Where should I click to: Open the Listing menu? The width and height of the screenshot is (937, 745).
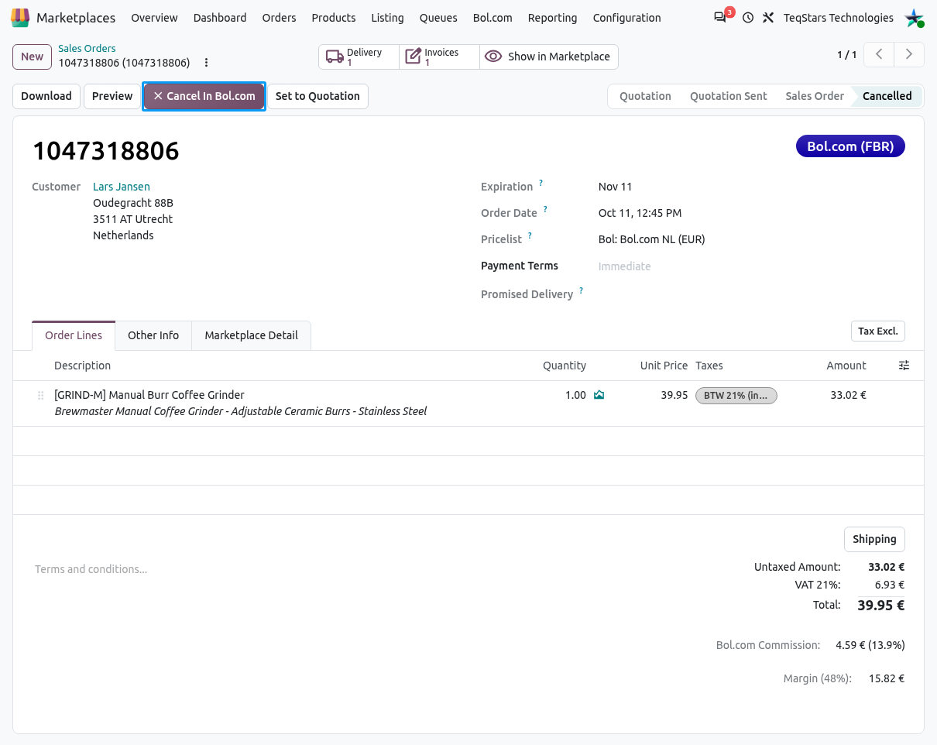coord(387,18)
